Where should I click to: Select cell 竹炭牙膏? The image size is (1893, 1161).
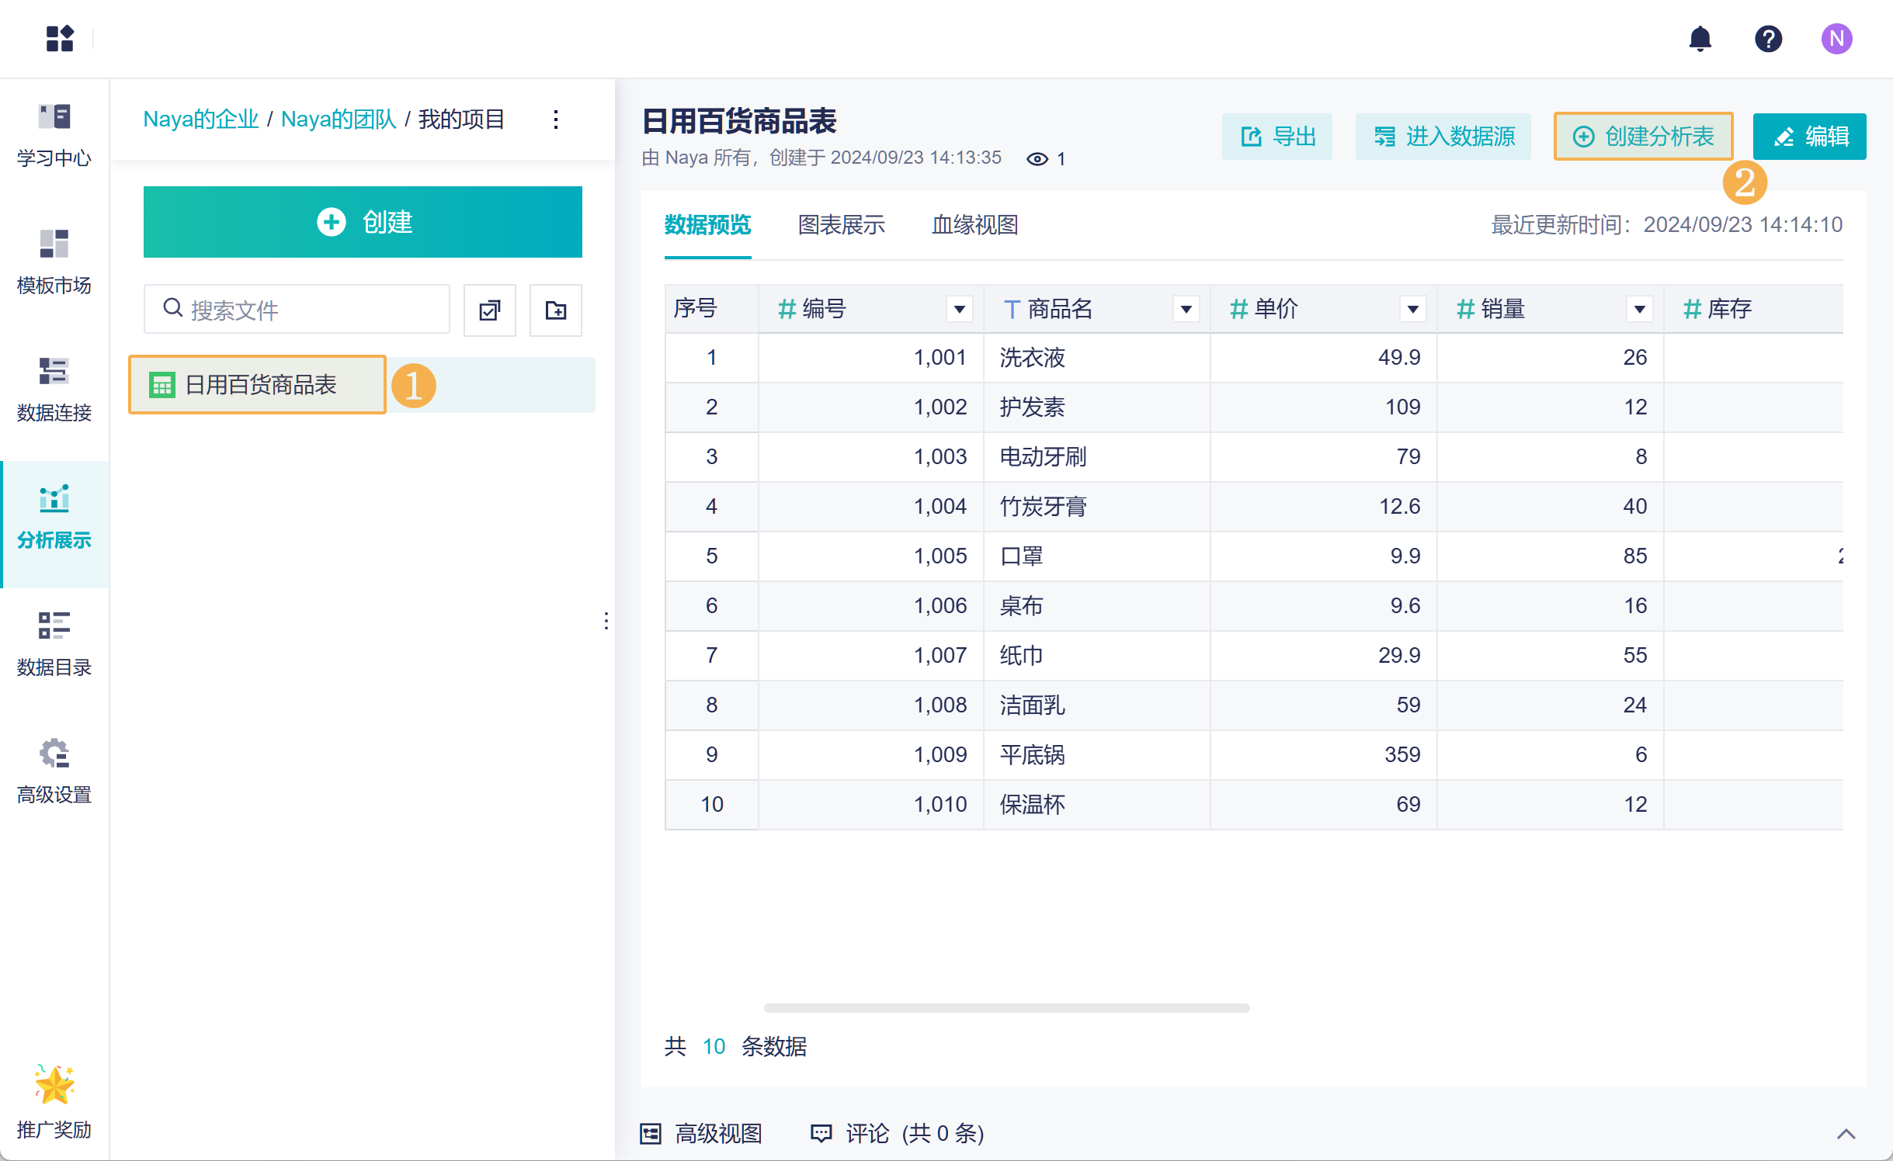(1096, 507)
